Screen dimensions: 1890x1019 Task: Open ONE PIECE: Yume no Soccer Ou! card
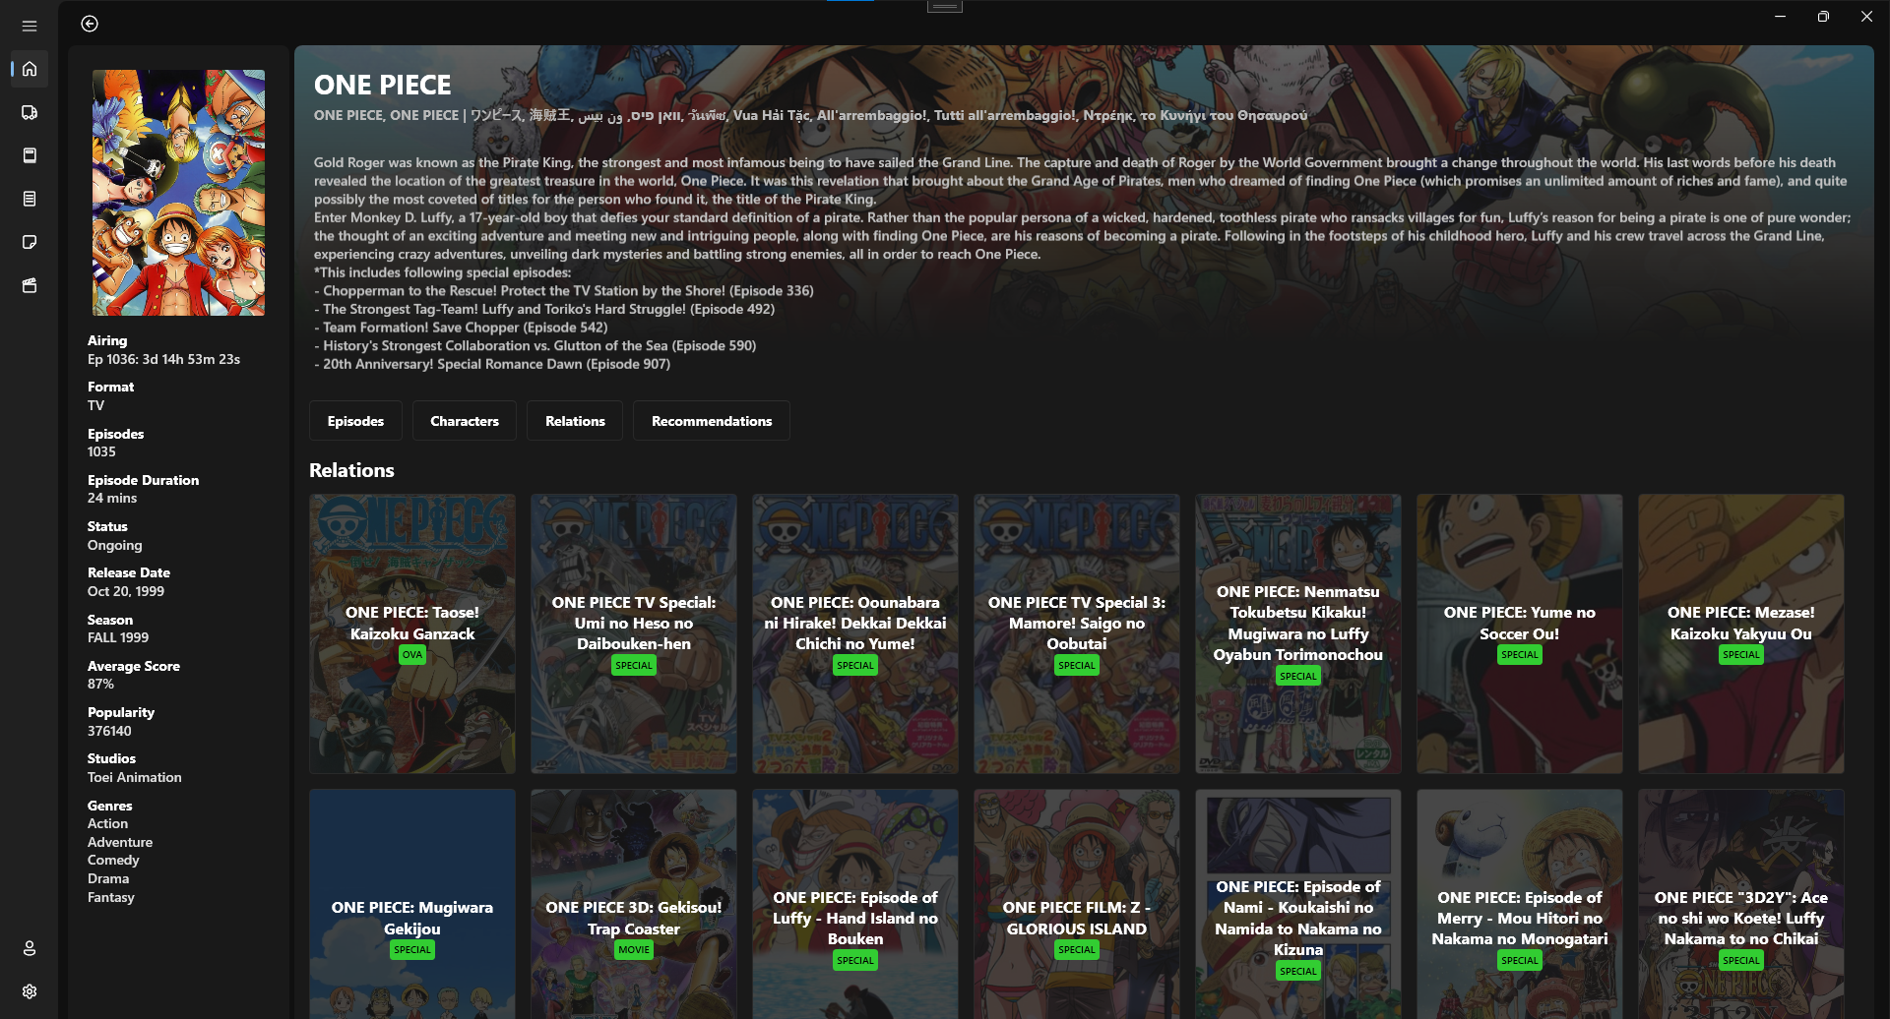coord(1520,633)
